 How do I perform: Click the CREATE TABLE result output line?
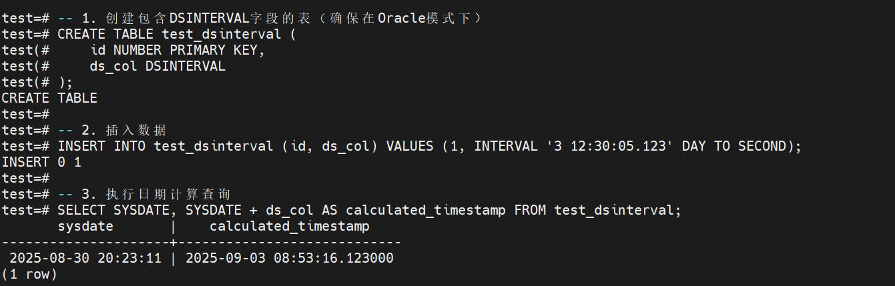pos(49,98)
